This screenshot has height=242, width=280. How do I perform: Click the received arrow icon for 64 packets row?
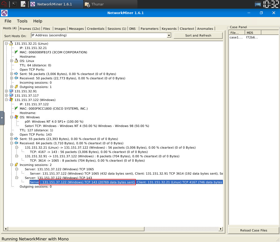(16, 143)
